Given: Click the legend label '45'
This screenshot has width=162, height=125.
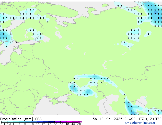Looking at the screenshot, I should pyautogui.click(x=73, y=124).
